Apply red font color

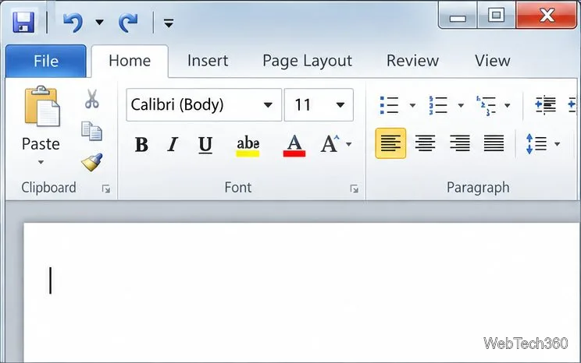294,145
